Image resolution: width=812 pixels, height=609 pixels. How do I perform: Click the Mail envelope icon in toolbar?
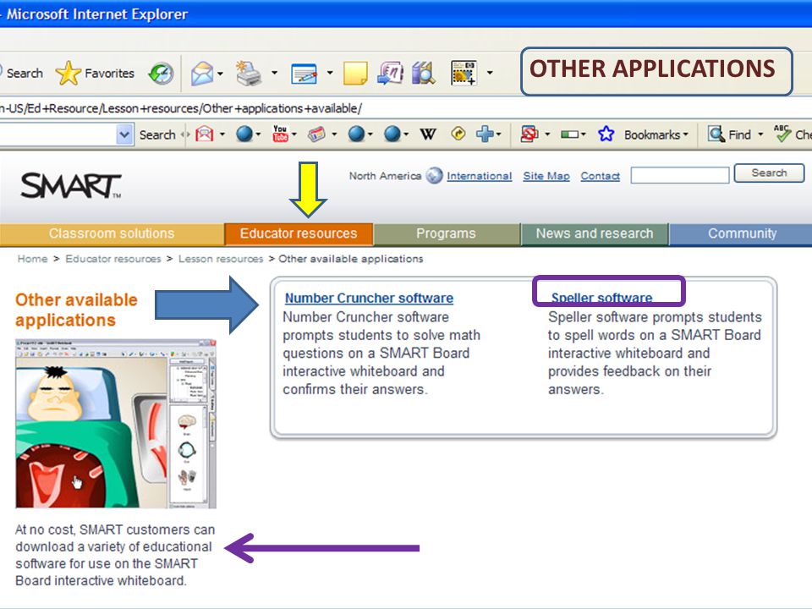coord(202,73)
